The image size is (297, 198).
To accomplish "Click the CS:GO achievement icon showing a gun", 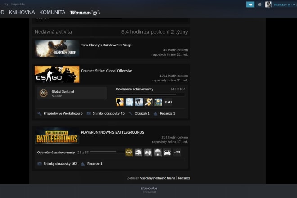I will [x=139, y=102].
